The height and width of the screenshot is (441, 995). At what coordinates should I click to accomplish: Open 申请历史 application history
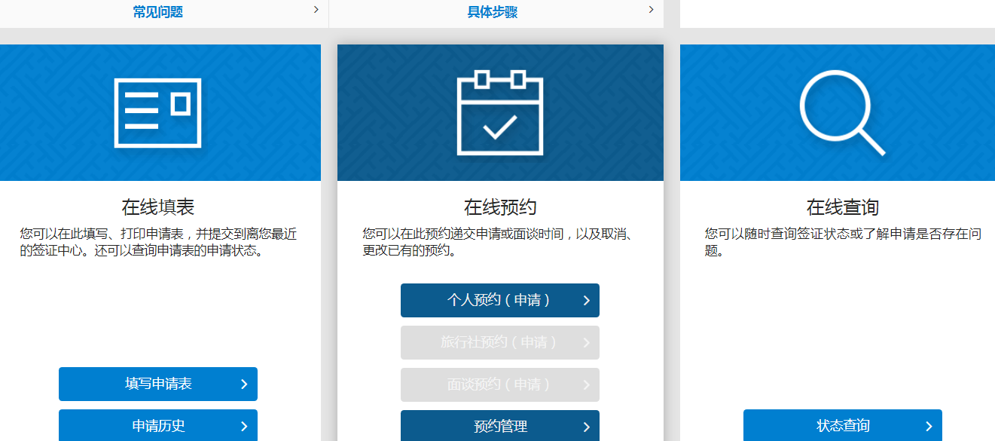[158, 426]
